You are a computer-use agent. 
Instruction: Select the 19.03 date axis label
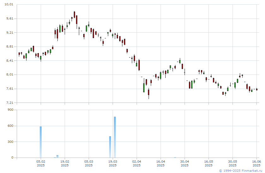[113, 163]
